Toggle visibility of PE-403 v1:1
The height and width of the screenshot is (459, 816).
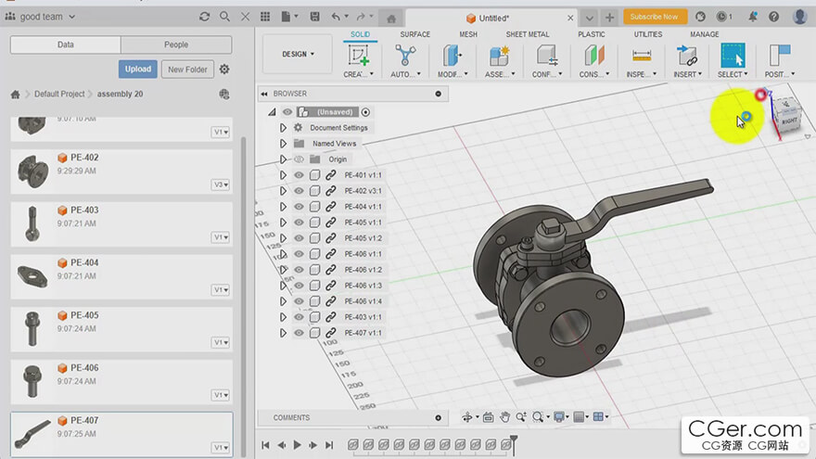point(299,317)
